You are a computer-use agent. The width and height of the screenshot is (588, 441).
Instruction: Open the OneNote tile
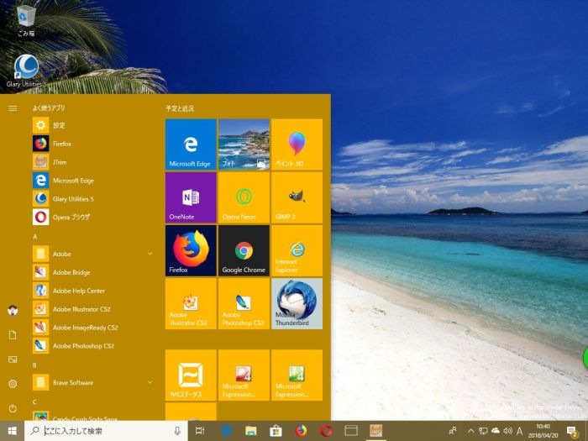click(191, 197)
